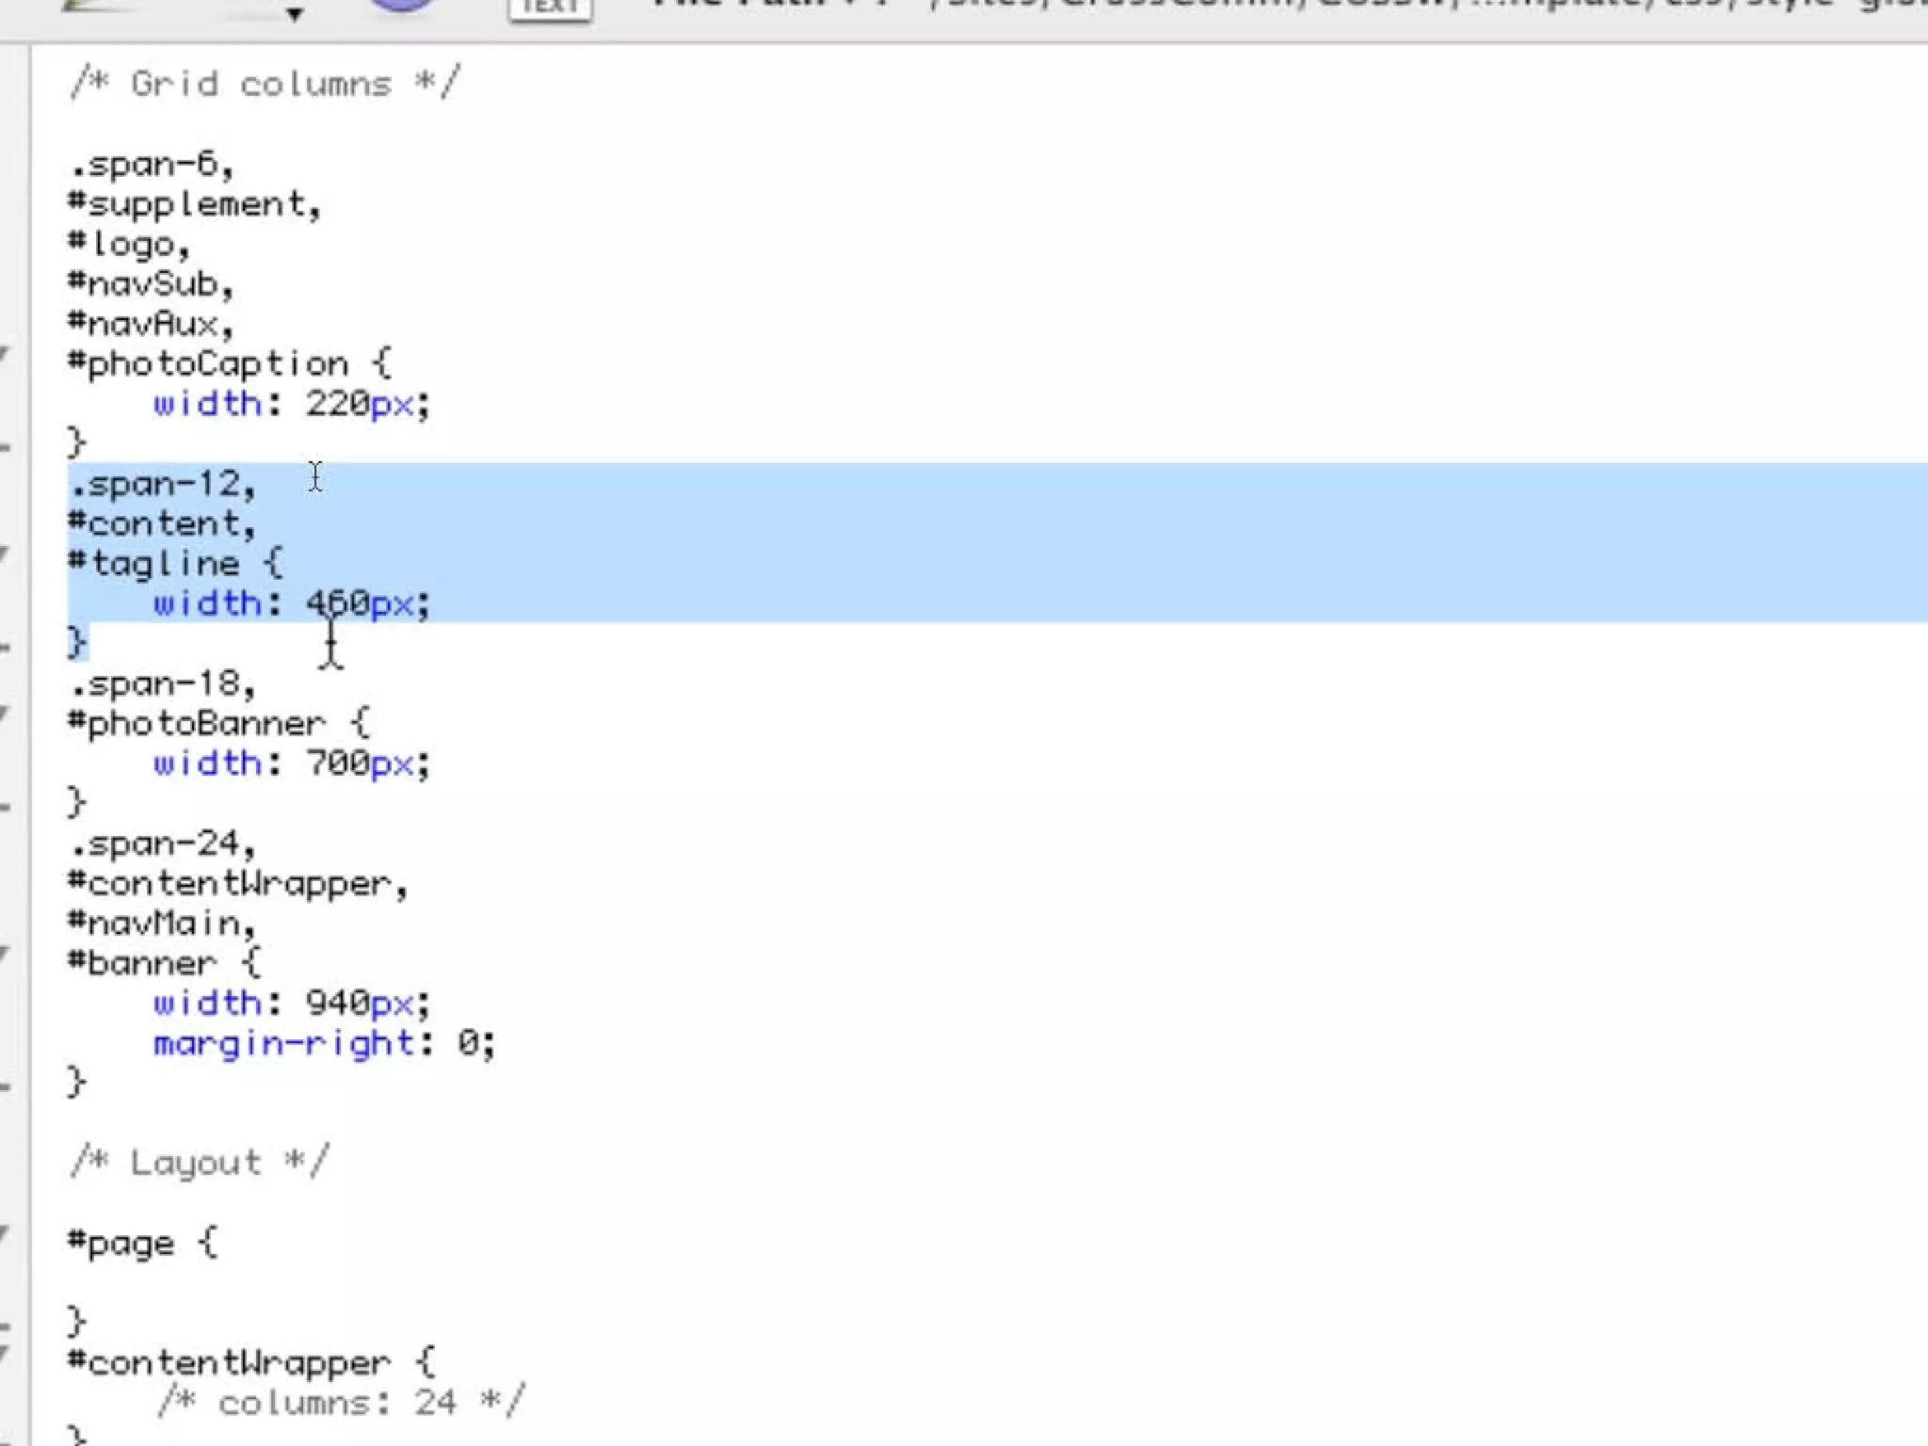Fold the #banner rule via gutter triangle
Screen dimensions: 1928x1446
point(5,955)
